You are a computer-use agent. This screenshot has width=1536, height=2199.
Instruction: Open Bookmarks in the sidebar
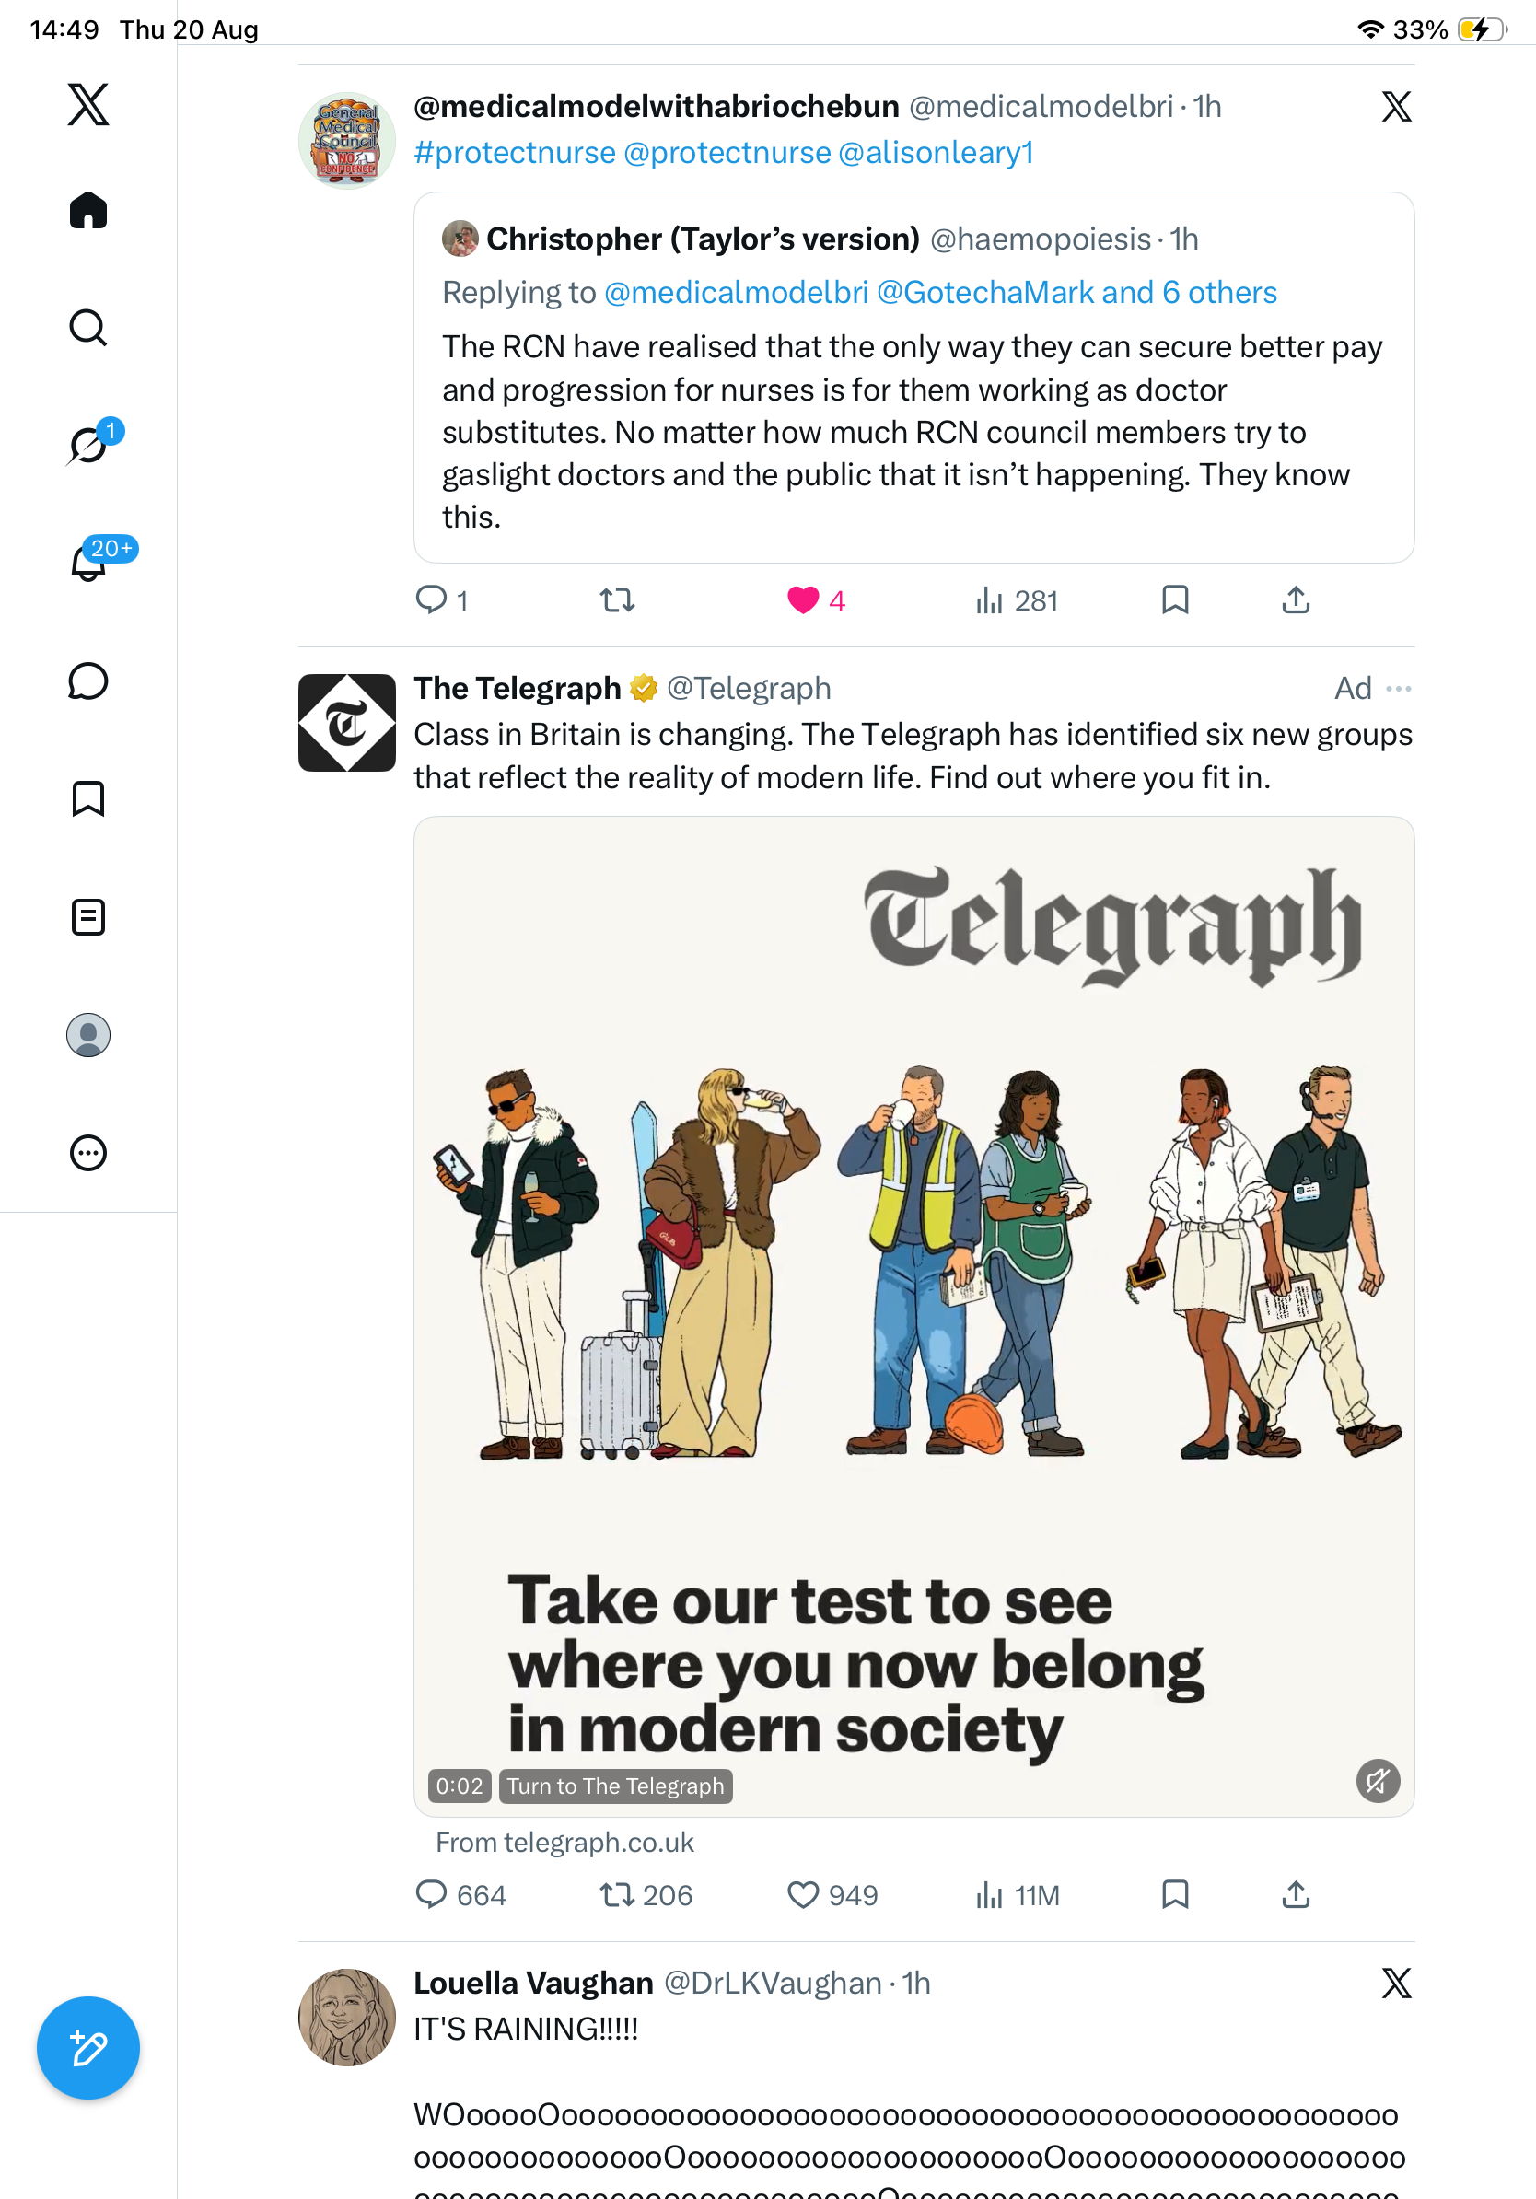pyautogui.click(x=88, y=798)
